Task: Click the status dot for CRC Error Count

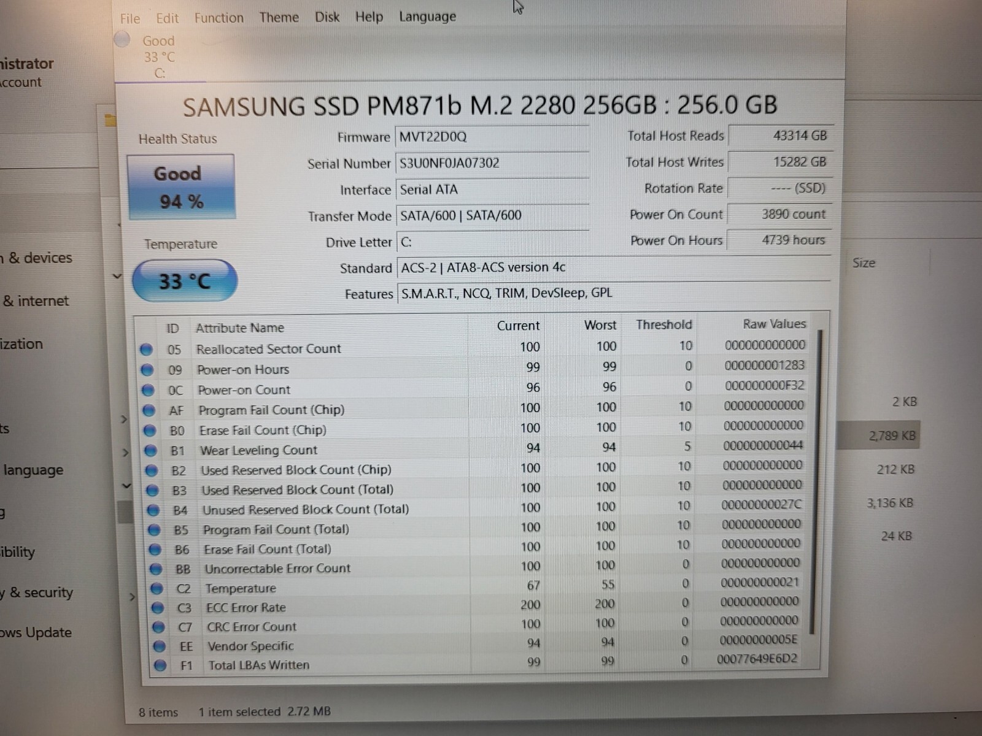Action: click(x=159, y=627)
